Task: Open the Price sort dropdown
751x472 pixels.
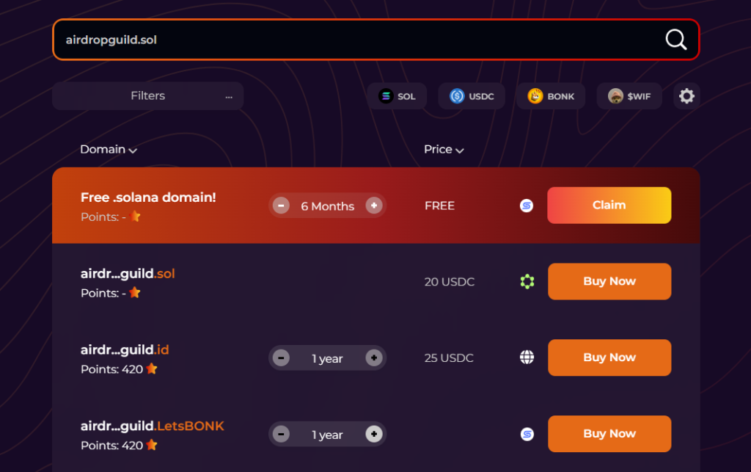Action: click(x=443, y=149)
